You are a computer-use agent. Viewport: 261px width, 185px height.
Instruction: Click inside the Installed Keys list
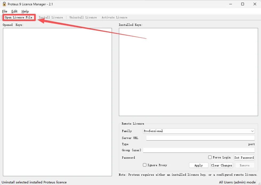click(188, 72)
